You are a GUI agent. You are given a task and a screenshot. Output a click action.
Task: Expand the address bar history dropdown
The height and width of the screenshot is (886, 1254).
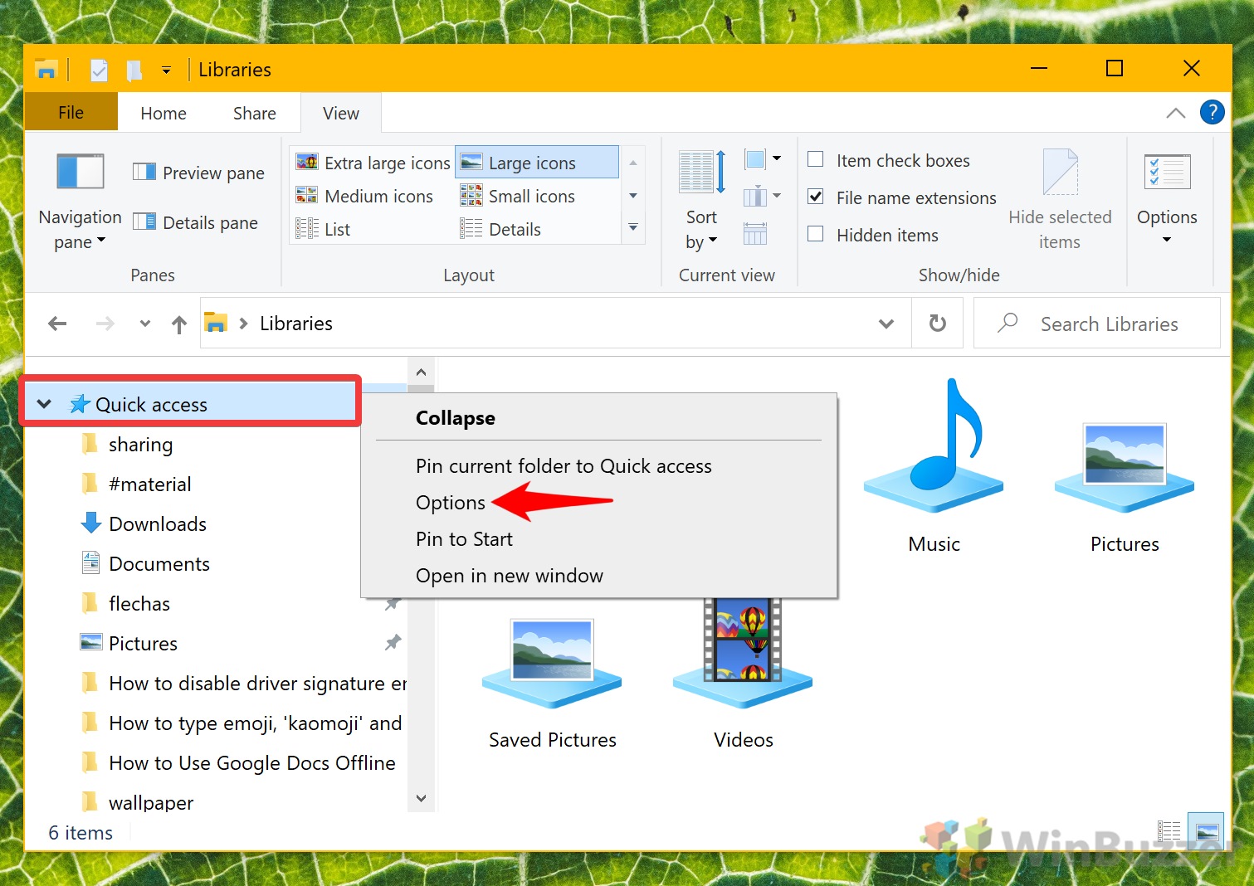click(x=886, y=324)
